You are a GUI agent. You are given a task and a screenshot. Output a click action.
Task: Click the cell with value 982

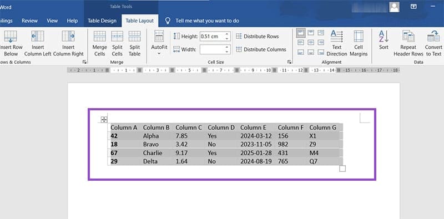(291, 144)
